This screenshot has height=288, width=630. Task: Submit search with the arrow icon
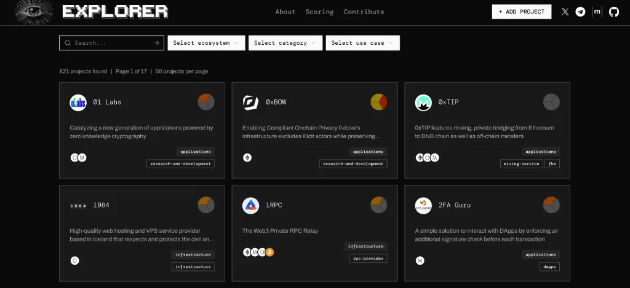pos(157,43)
